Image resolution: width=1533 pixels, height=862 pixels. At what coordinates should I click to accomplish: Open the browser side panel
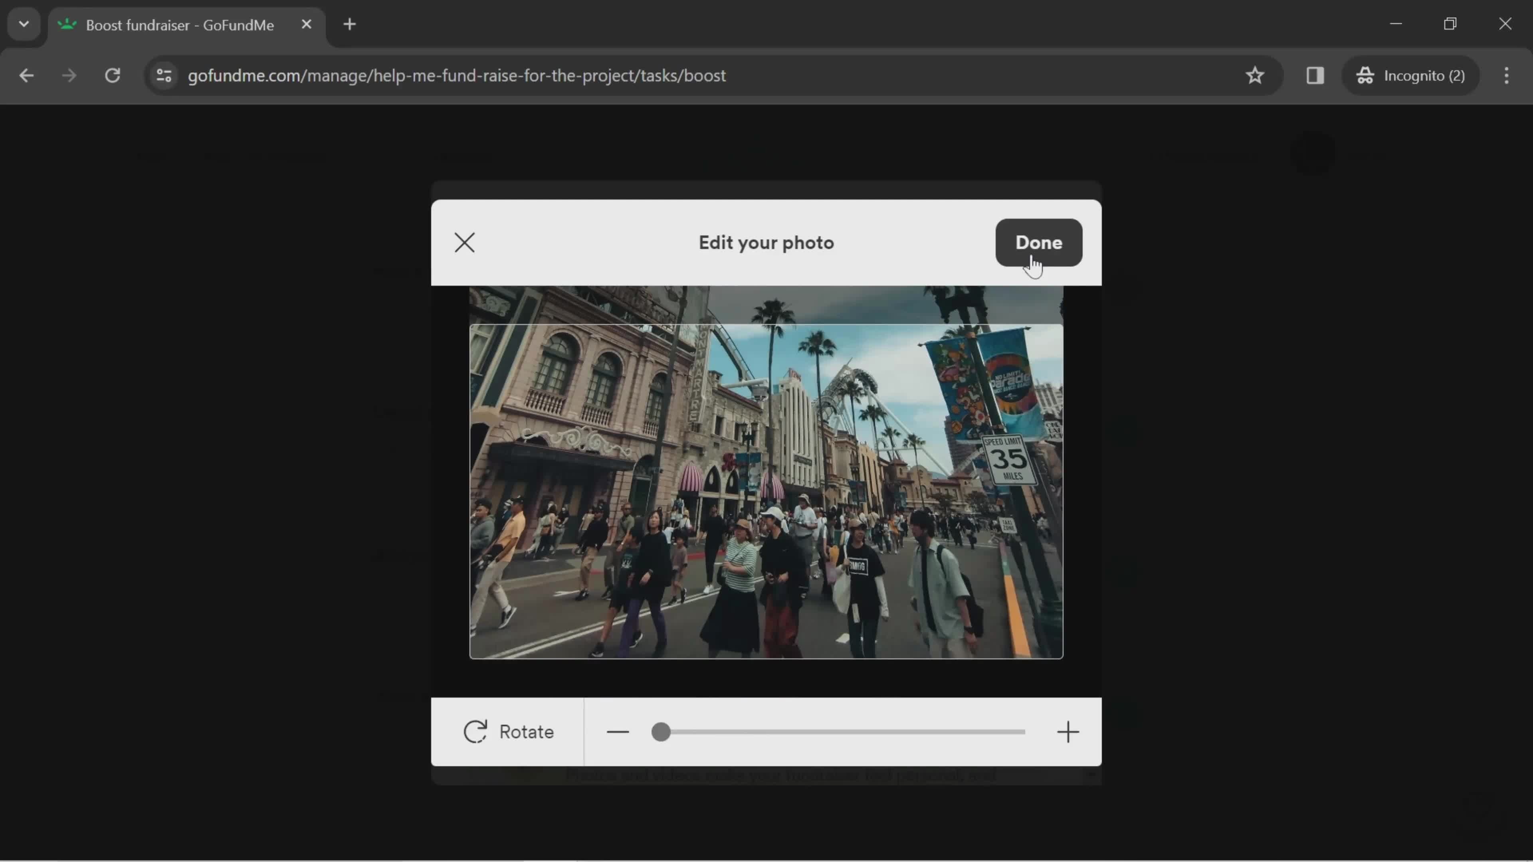[x=1315, y=75]
